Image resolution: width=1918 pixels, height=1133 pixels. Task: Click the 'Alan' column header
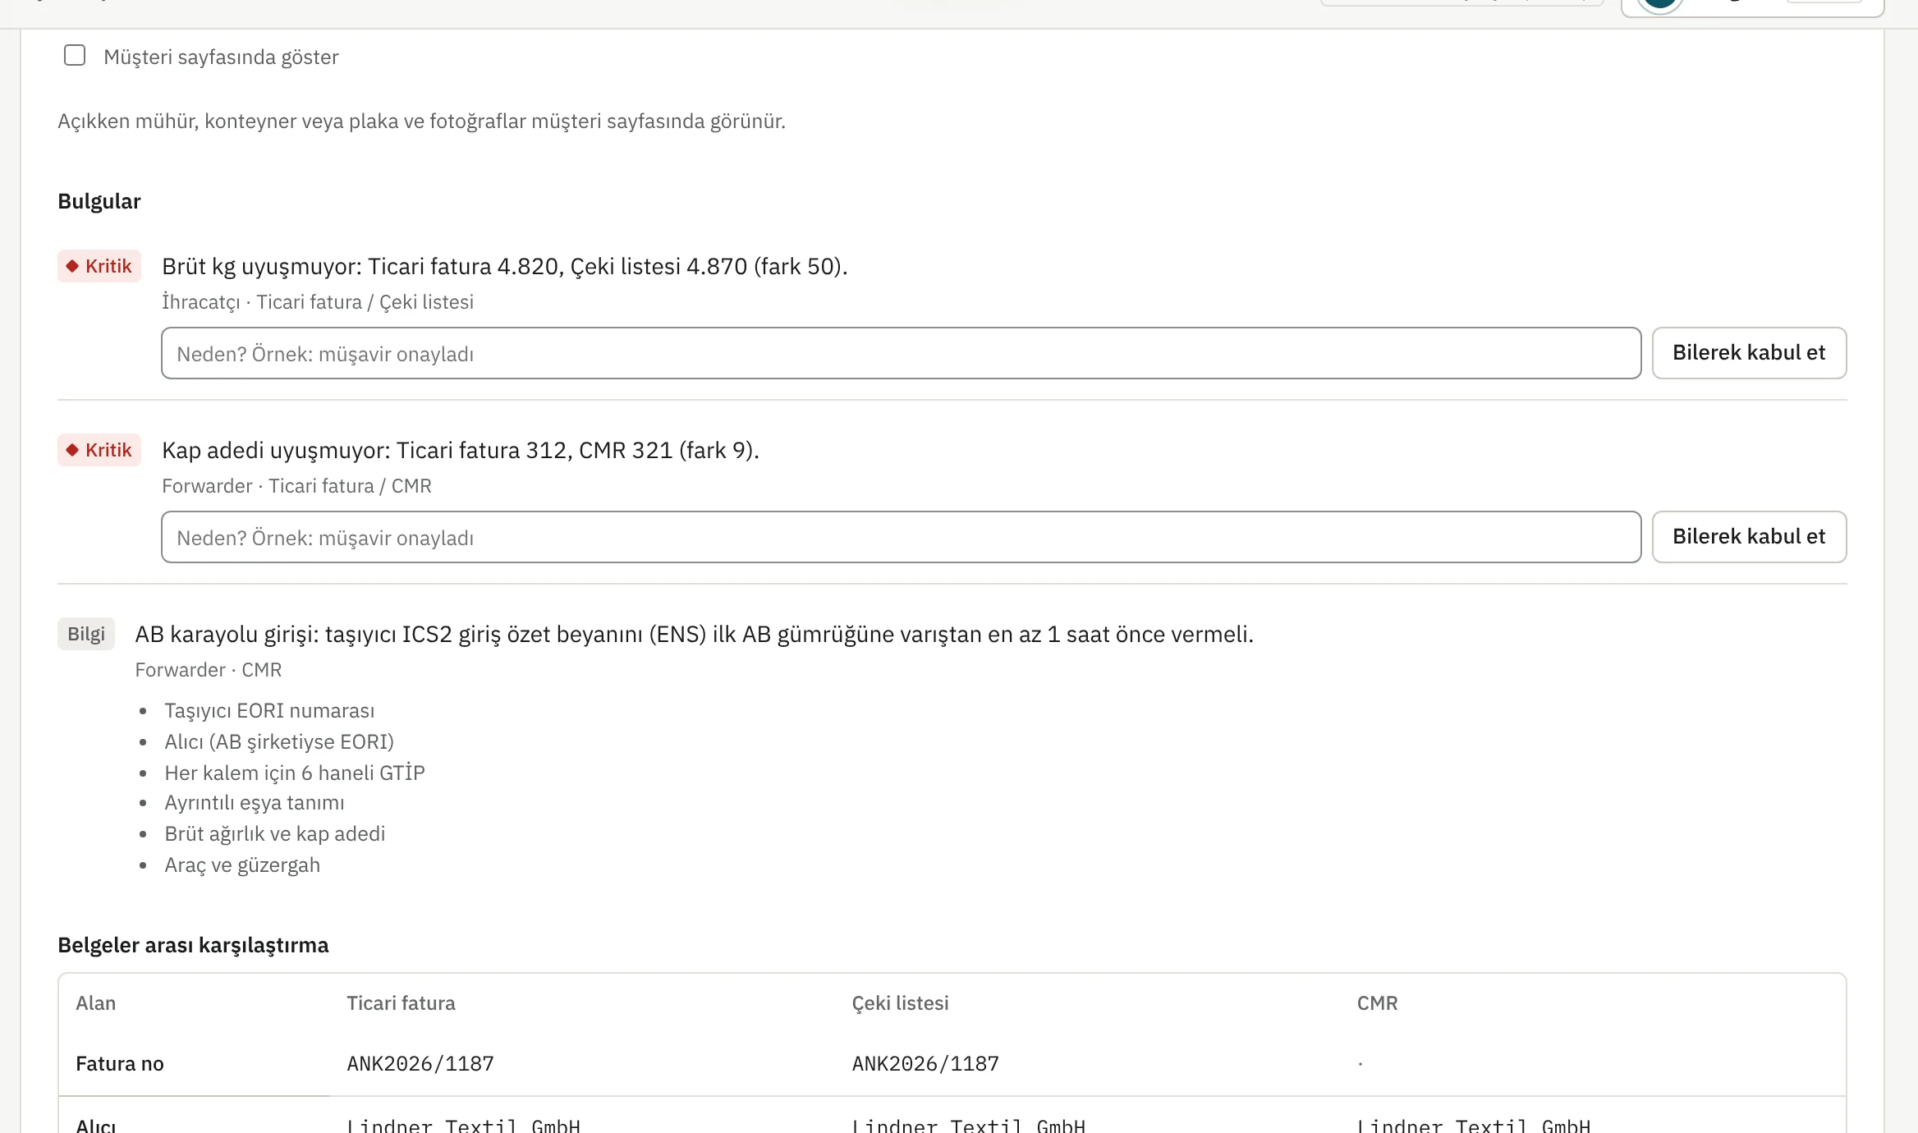(96, 1003)
